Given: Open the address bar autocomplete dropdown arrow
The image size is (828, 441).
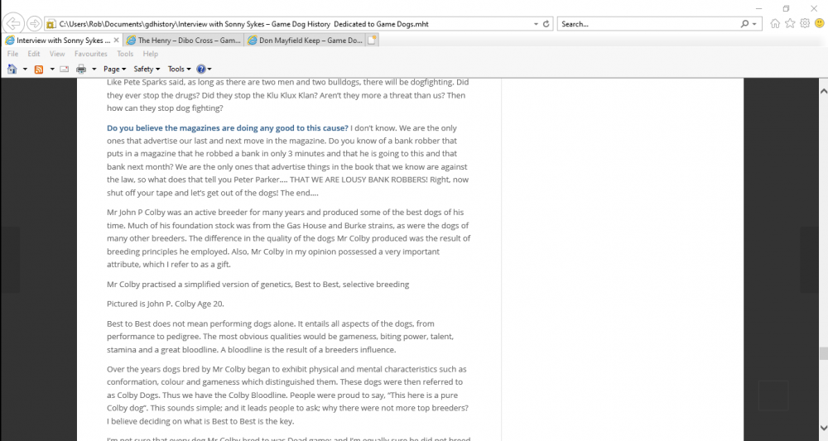Looking at the screenshot, I should tap(536, 24).
